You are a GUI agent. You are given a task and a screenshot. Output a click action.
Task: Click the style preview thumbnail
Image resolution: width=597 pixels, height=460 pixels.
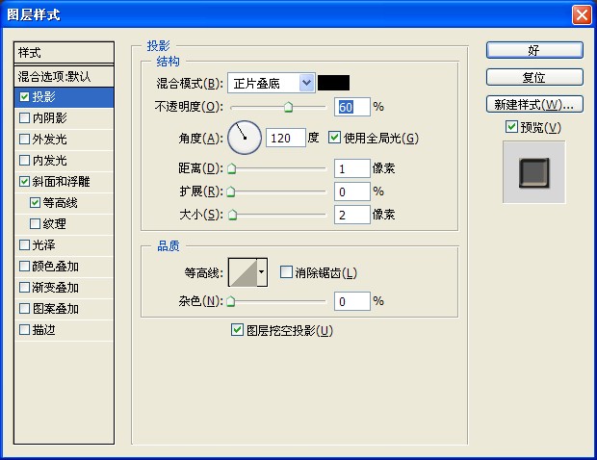pyautogui.click(x=533, y=172)
